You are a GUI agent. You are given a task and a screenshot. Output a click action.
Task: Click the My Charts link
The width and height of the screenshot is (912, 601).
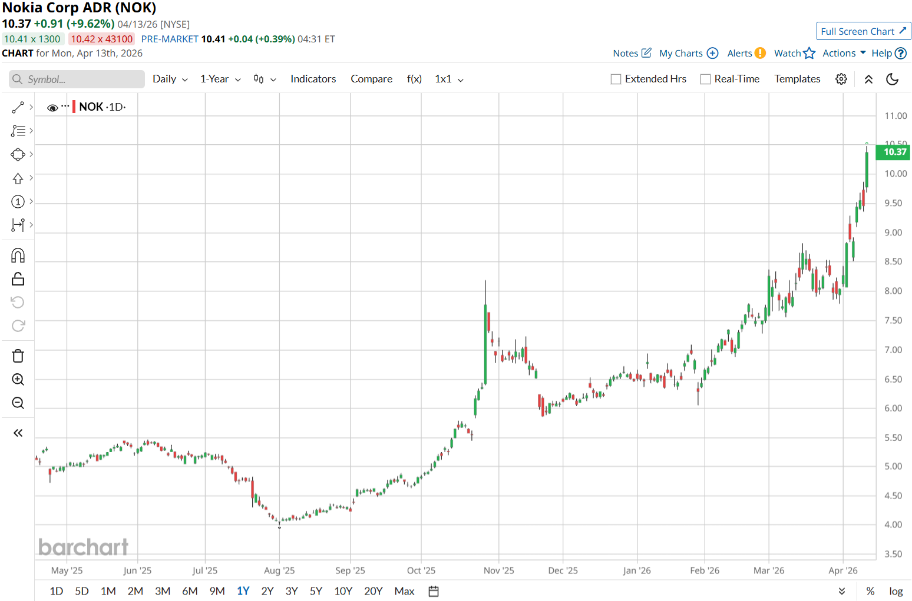[681, 53]
